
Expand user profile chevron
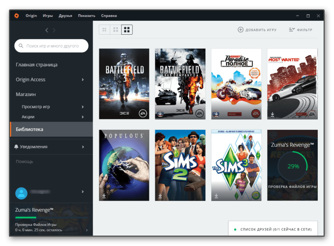(83, 192)
